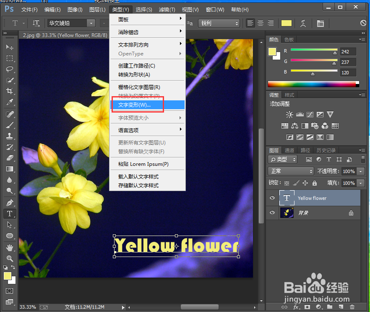Click the R channel slider handle
This screenshot has height=312, width=370.
335,53
